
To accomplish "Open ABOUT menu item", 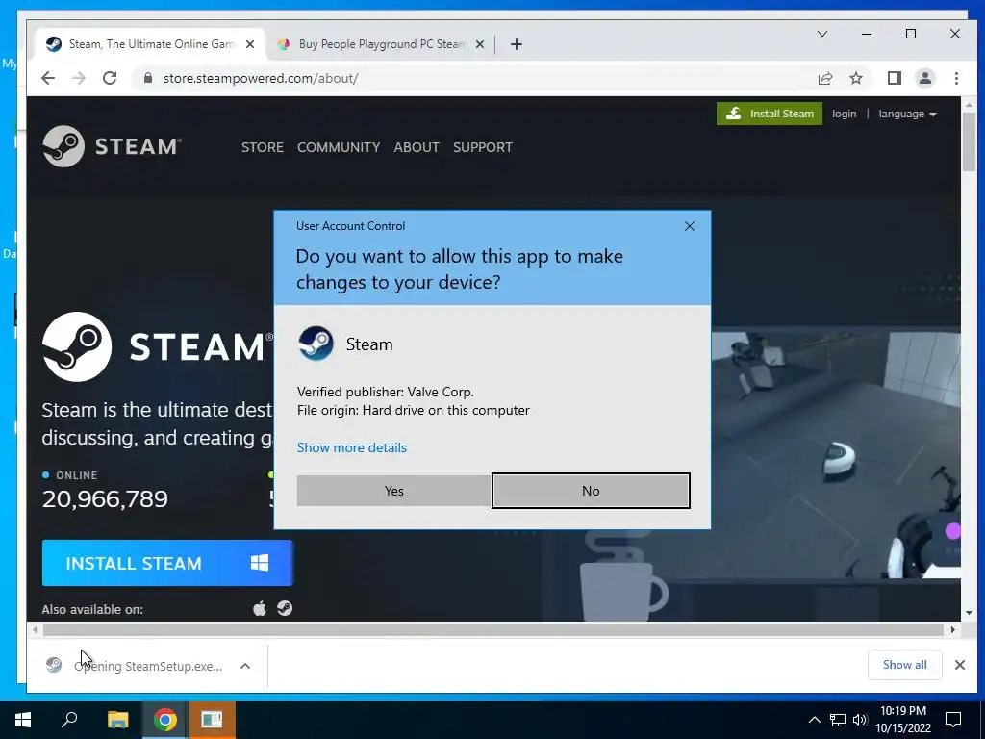I will coord(417,147).
